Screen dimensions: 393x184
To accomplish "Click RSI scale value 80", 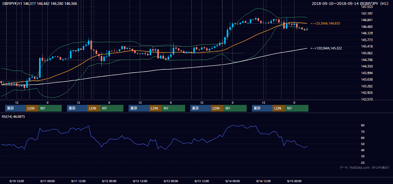I will click(x=363, y=125).
